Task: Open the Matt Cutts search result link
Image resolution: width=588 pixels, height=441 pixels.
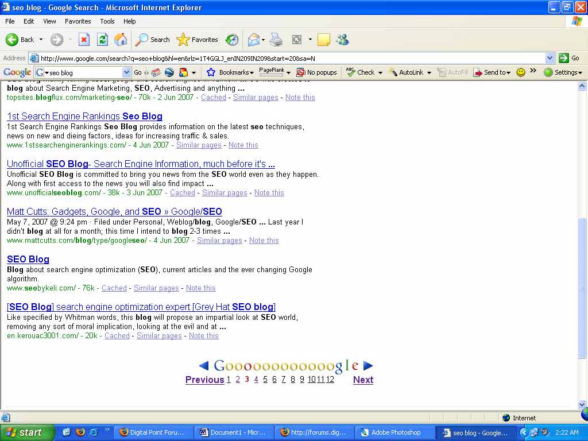Action: click(x=114, y=212)
